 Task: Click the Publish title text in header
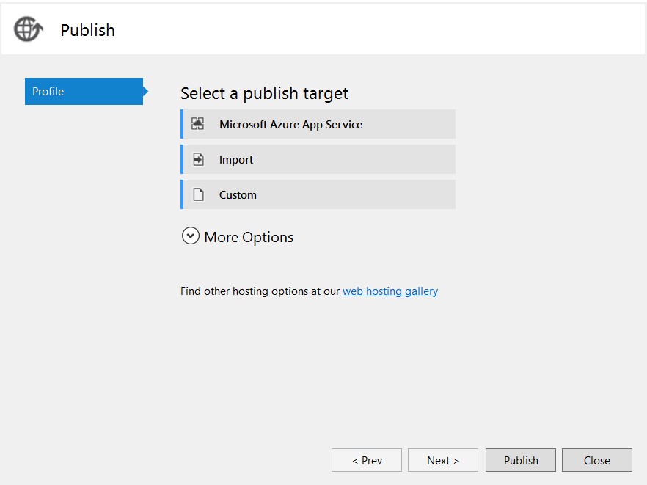[x=87, y=30]
